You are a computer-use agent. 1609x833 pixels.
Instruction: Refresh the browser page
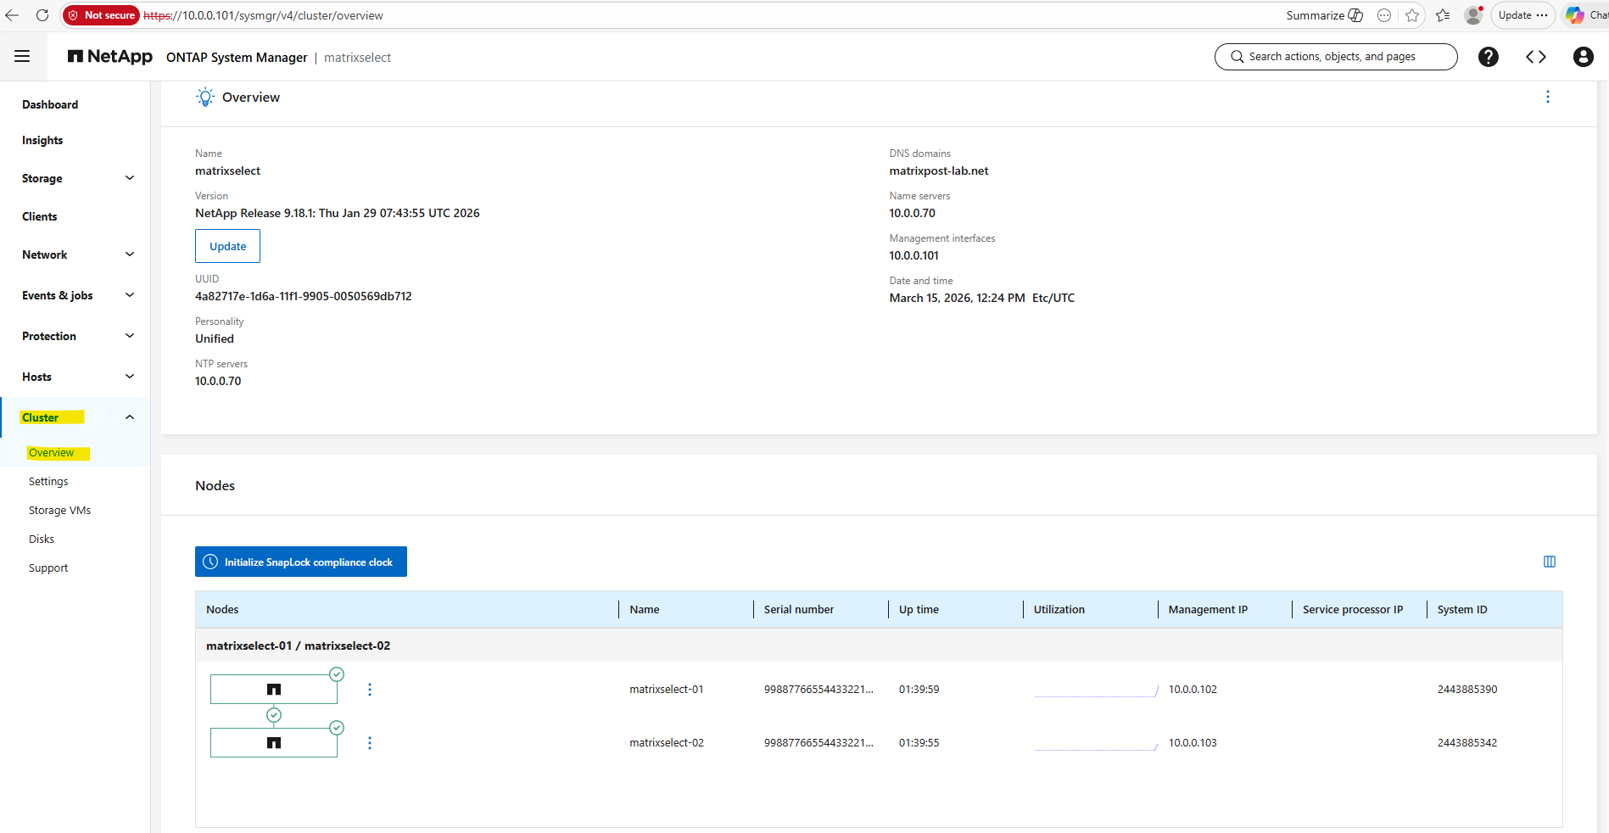click(x=42, y=15)
